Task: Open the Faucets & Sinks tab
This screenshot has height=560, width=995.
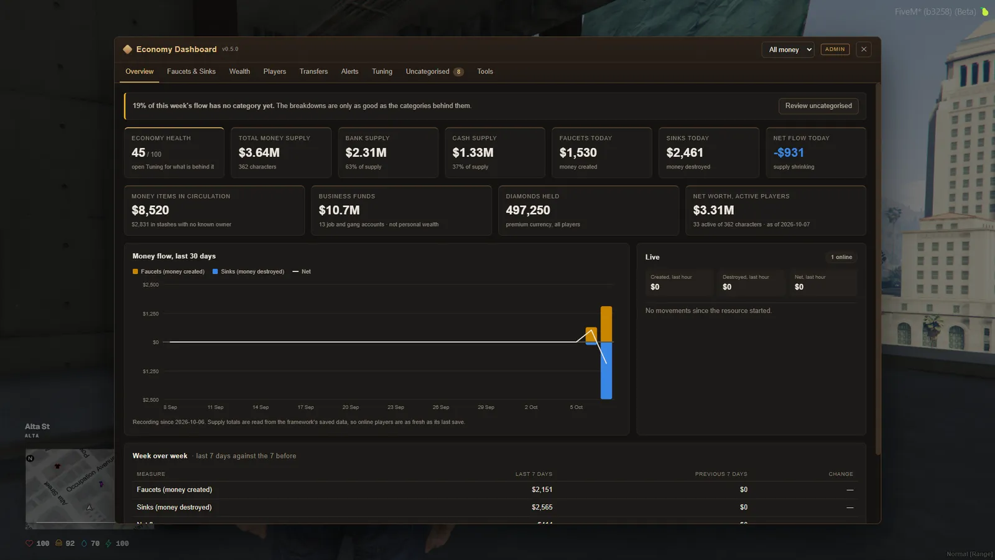Action: point(192,72)
